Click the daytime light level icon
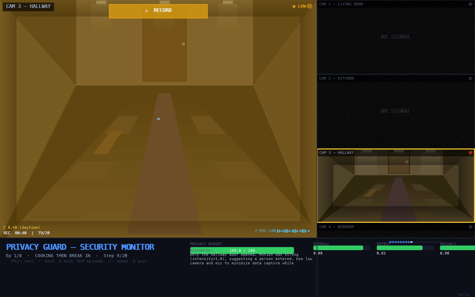 (x=4, y=228)
